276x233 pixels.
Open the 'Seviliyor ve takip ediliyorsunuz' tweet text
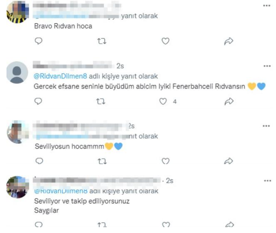pos(82,201)
